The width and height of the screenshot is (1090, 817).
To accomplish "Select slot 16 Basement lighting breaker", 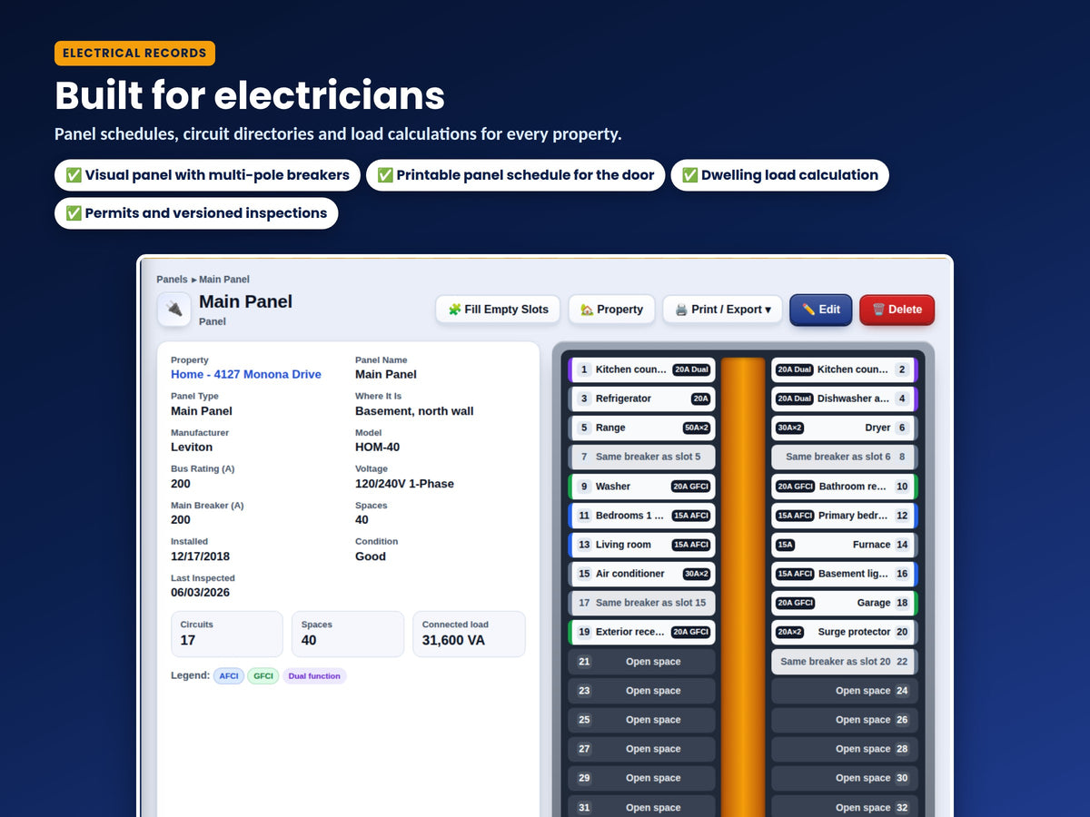I will (x=845, y=574).
